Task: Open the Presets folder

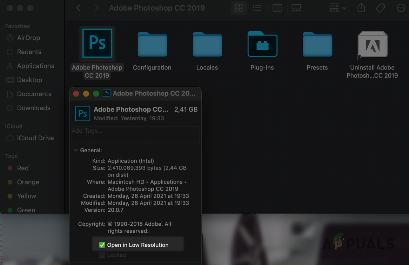Action: pos(317,45)
